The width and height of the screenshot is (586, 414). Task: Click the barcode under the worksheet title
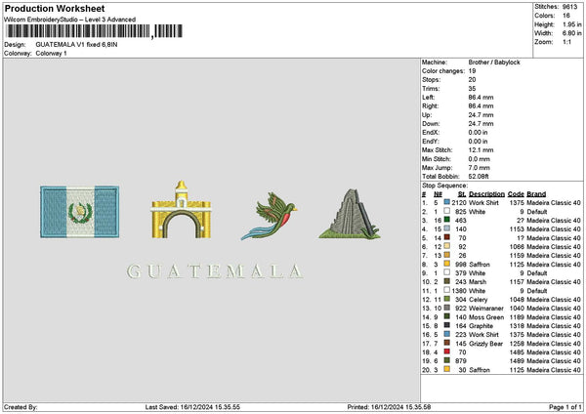(95, 31)
